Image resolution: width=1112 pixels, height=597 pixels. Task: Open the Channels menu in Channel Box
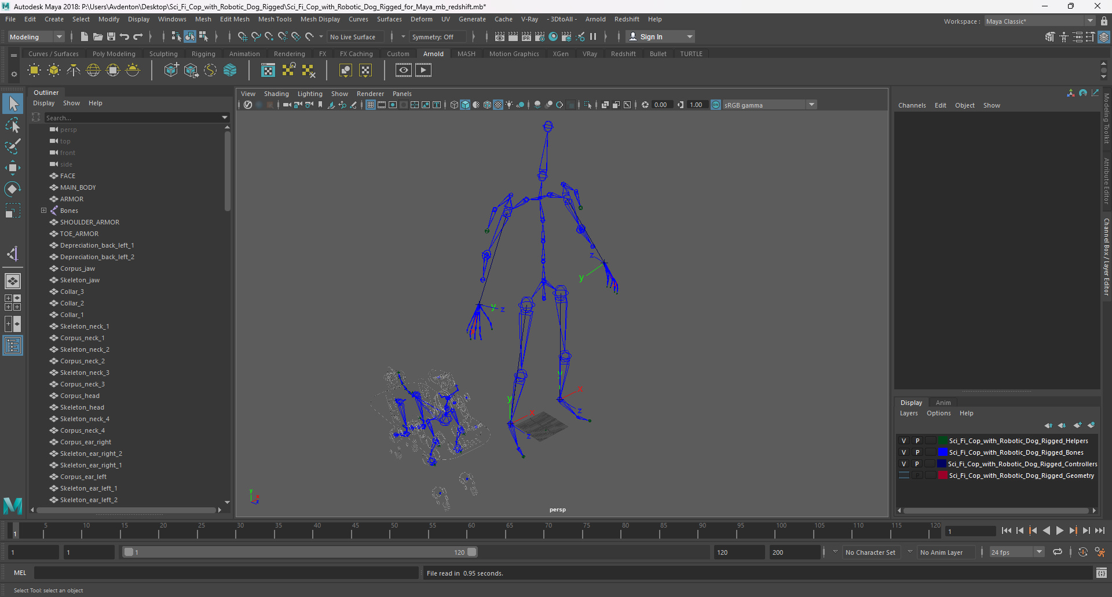(912, 105)
